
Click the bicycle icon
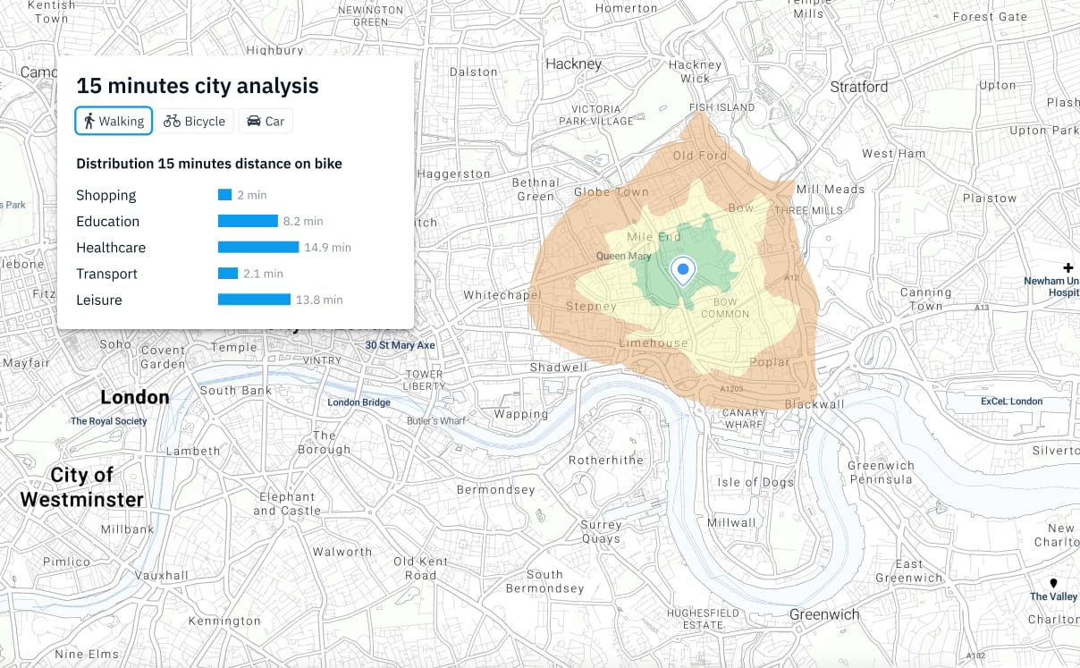[x=172, y=121]
